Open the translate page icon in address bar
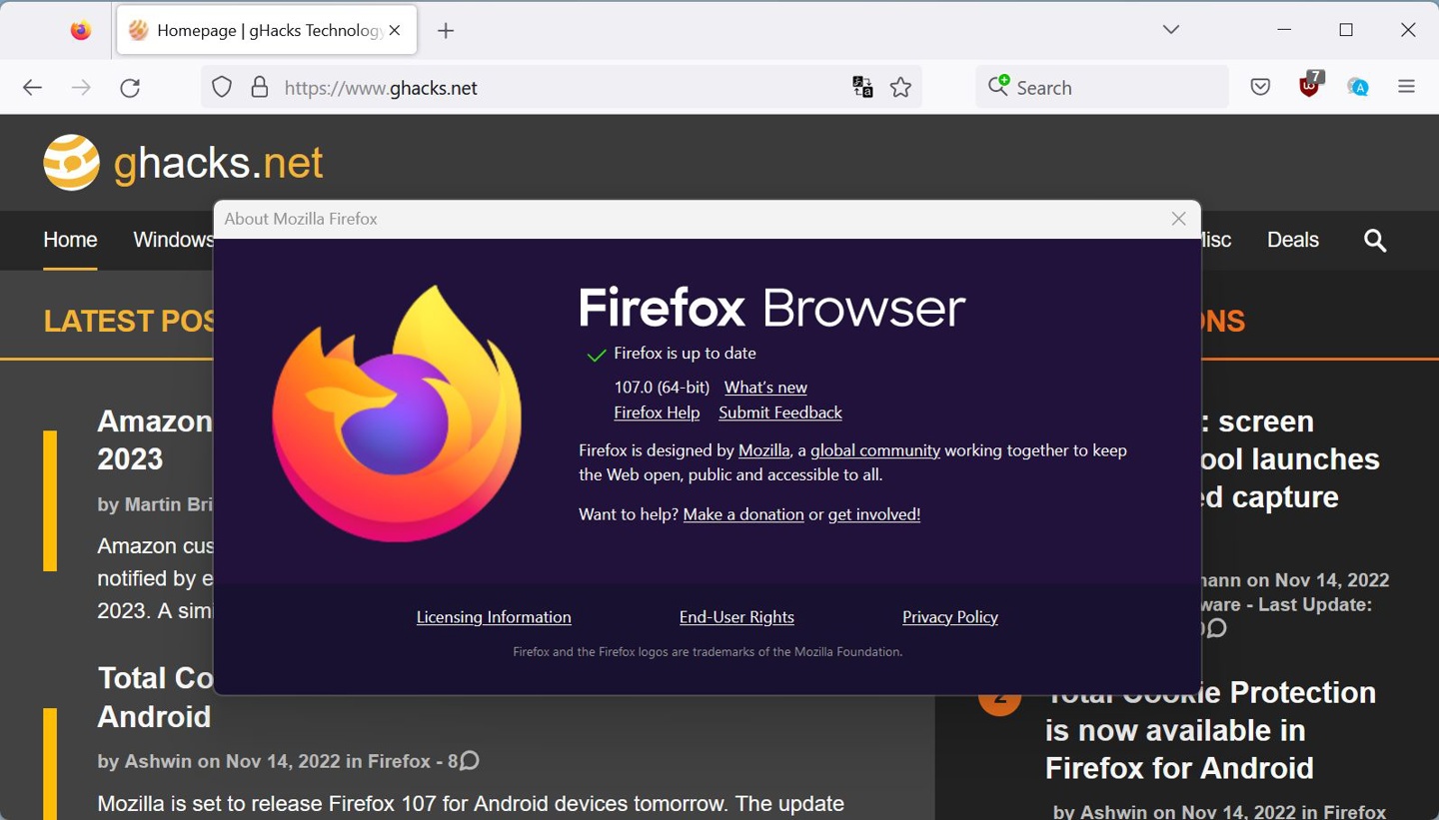 point(861,87)
